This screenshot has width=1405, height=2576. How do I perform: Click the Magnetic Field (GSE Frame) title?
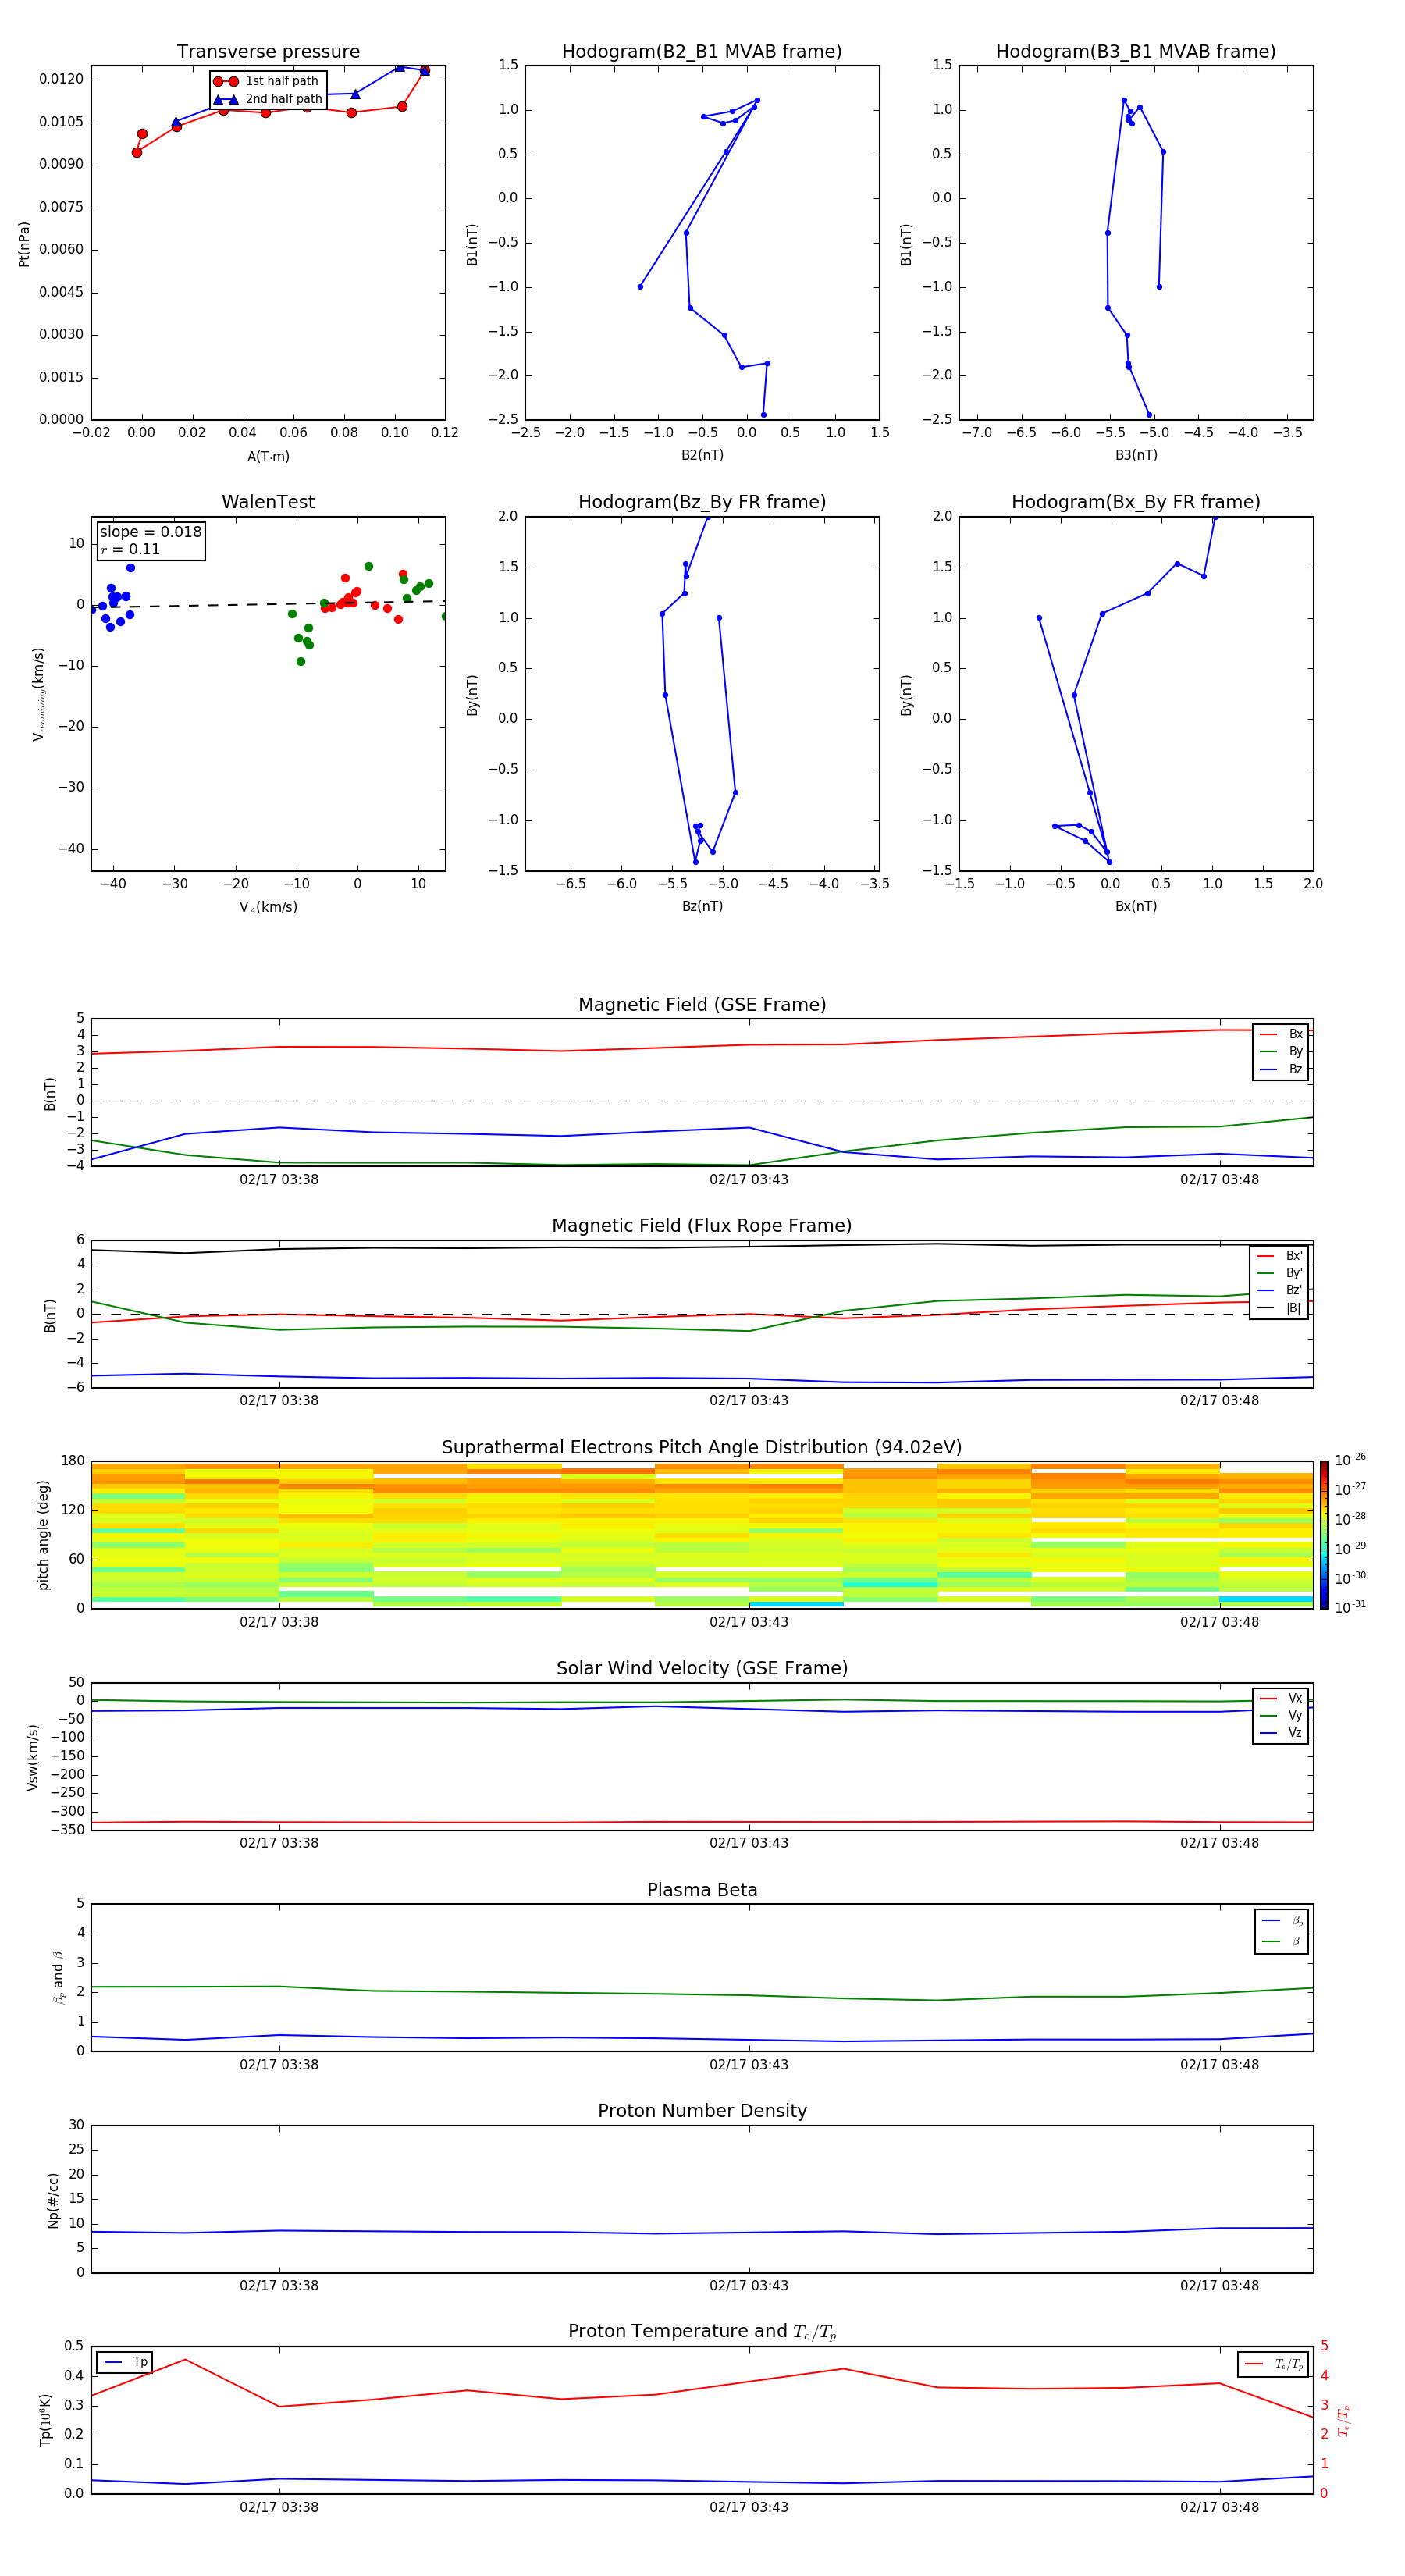702,1005
